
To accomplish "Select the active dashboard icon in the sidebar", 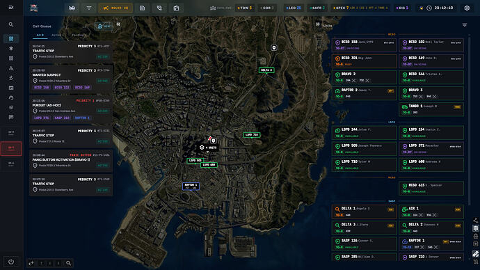I will 11,38.
